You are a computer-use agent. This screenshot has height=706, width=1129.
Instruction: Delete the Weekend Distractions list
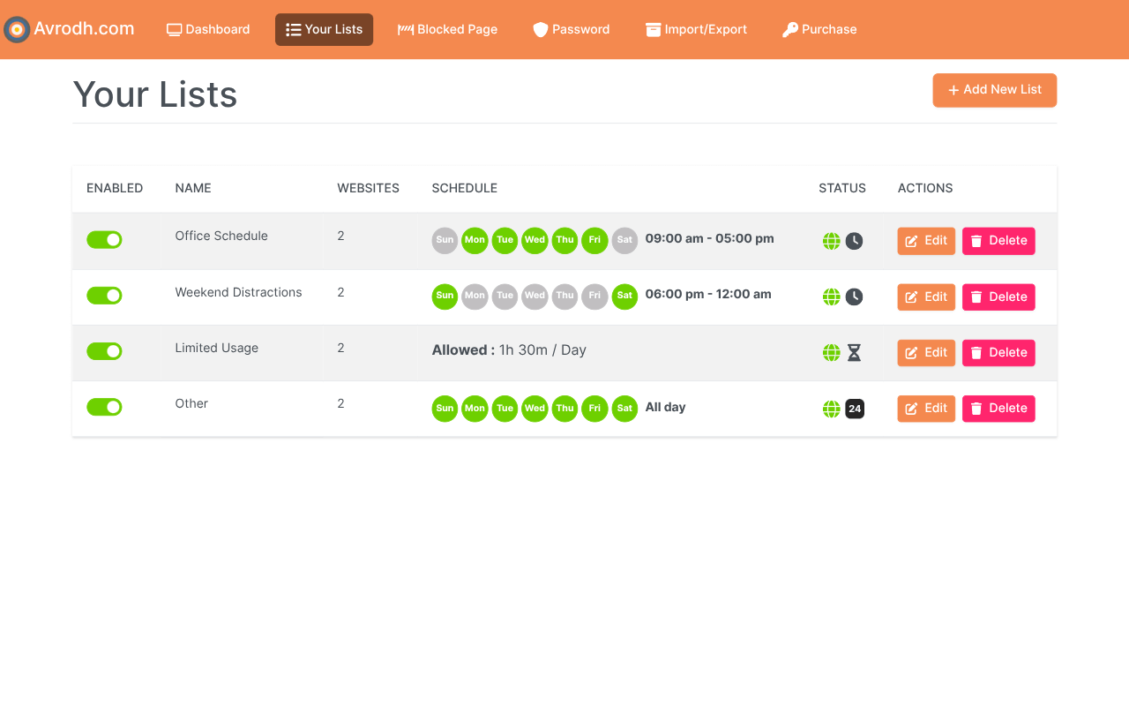point(998,297)
